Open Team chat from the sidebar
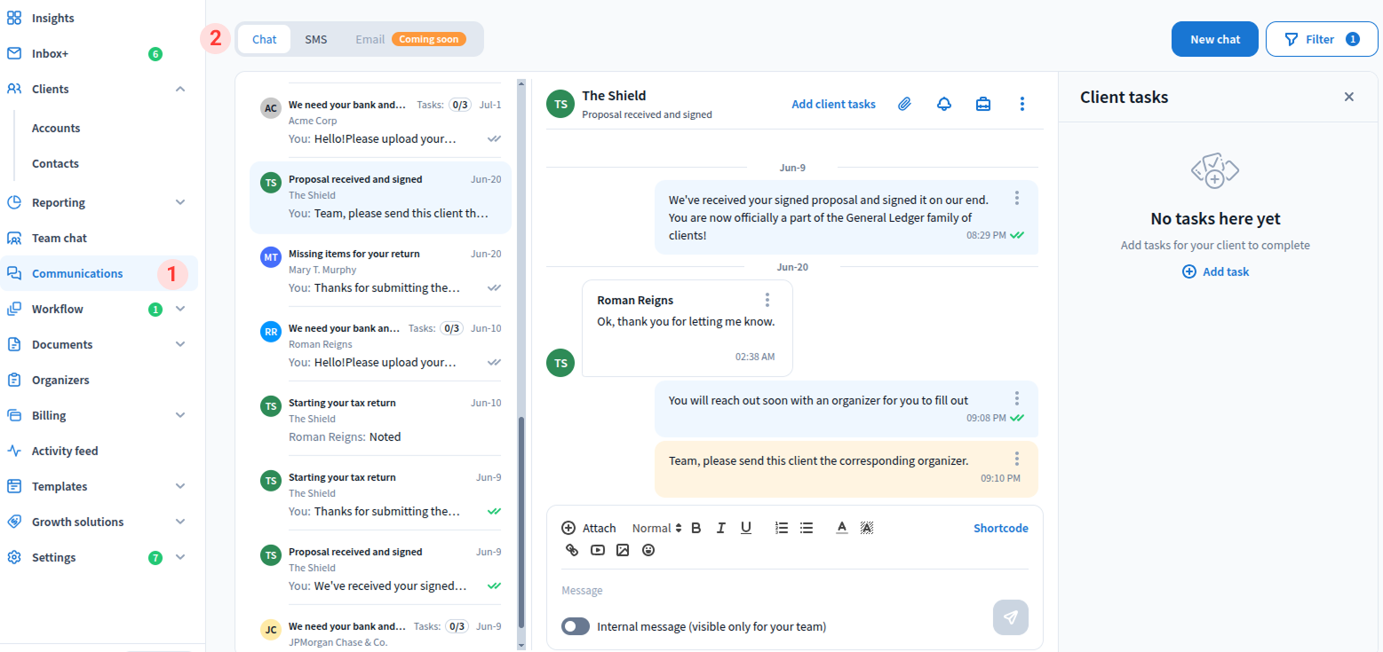The width and height of the screenshot is (1383, 652). [60, 238]
